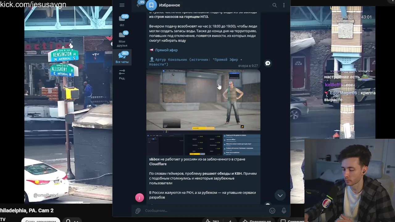Start voice message with microphone icon
The width and height of the screenshot is (395, 222).
[x=284, y=211]
